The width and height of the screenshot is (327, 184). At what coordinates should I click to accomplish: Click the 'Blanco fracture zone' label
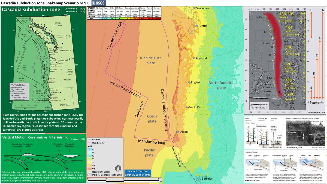click(x=125, y=89)
